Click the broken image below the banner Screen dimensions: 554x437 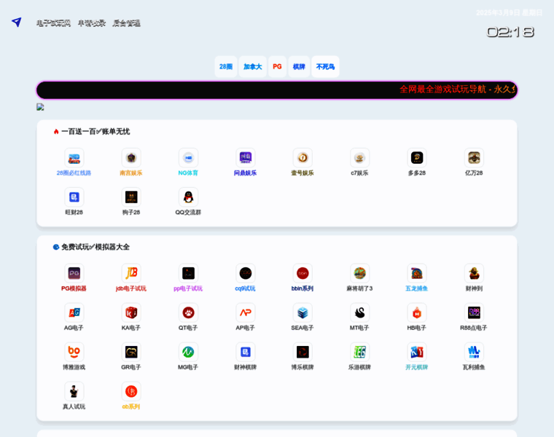tap(40, 107)
